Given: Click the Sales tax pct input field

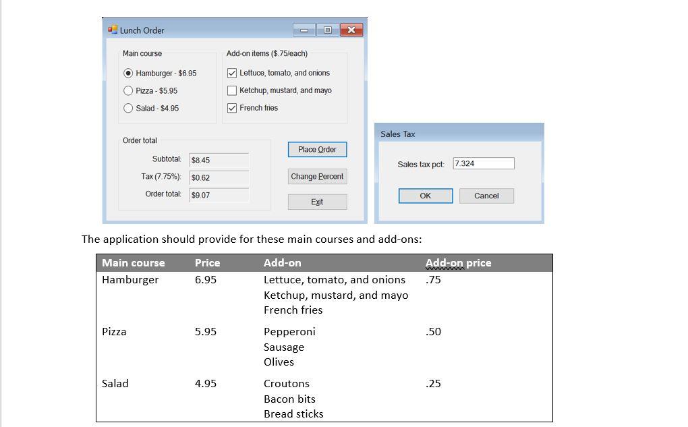Looking at the screenshot, I should 484,163.
